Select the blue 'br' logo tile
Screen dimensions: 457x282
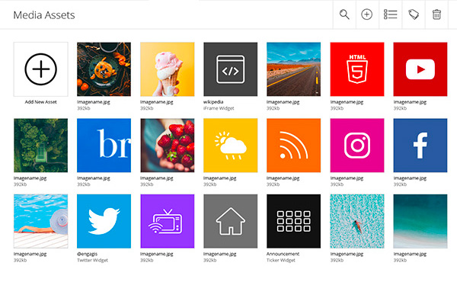pyautogui.click(x=104, y=146)
